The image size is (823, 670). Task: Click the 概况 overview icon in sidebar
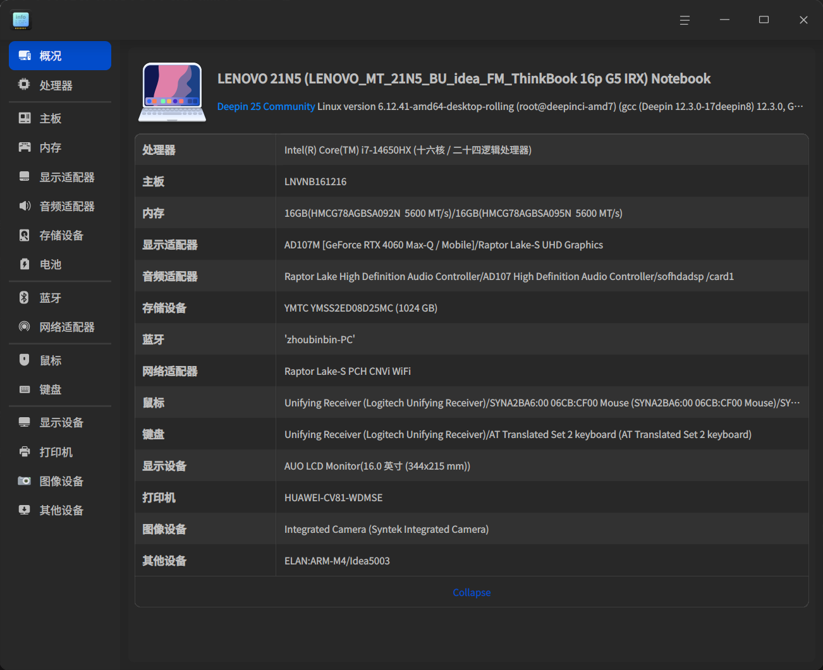click(25, 56)
